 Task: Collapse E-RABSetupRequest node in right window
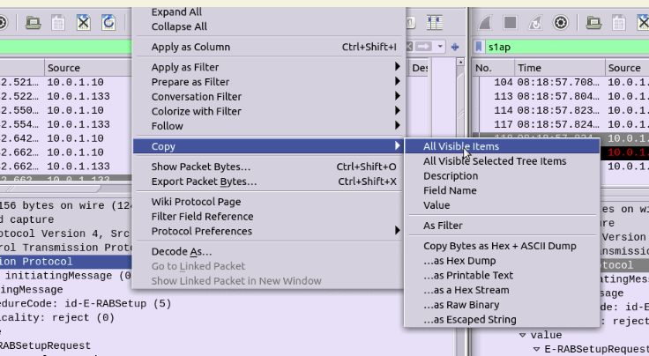click(x=537, y=349)
